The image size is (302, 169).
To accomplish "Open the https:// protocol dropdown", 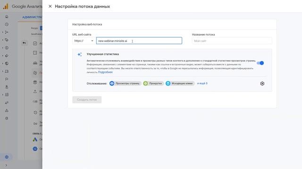I will pyautogui.click(x=84, y=41).
